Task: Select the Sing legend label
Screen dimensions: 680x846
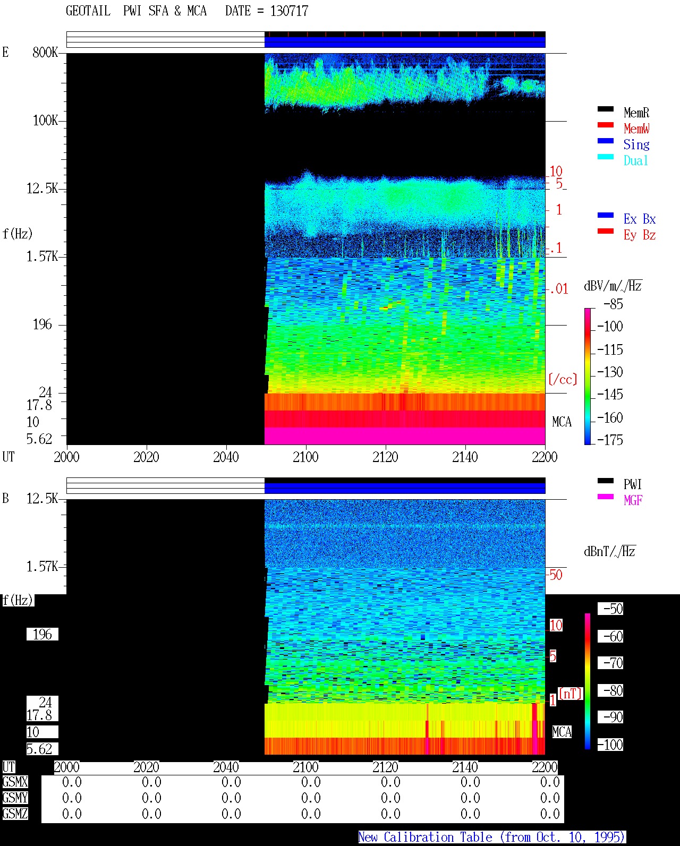Action: 636,144
